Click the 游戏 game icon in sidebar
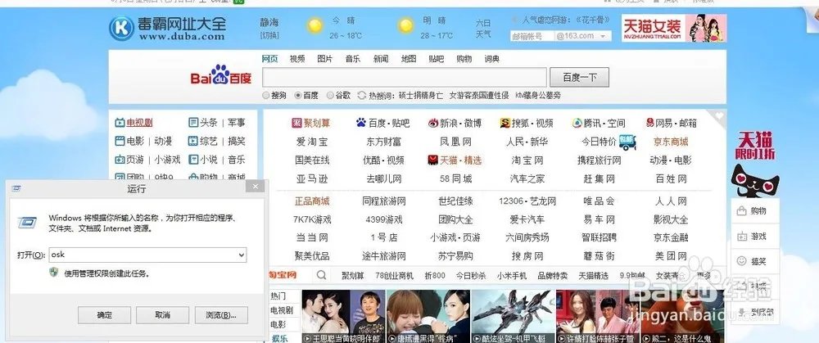Image resolution: width=819 pixels, height=343 pixels. click(x=741, y=236)
